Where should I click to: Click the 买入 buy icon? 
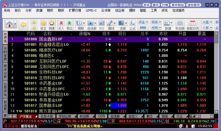tap(61, 25)
